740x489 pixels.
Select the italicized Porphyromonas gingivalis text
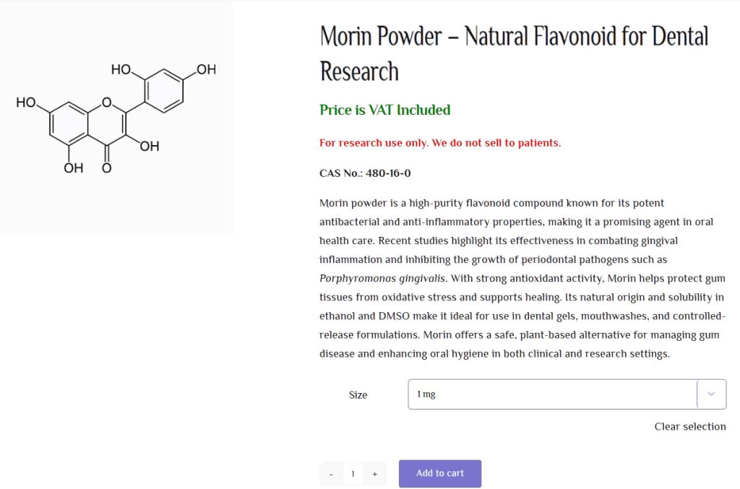[x=382, y=277]
